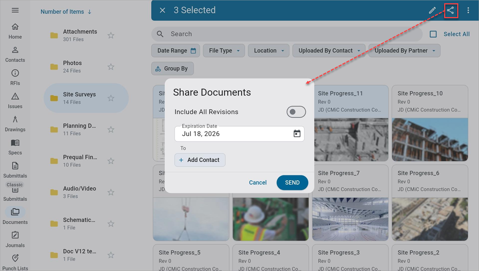The image size is (479, 271).
Task: Favorite the Attachments folder star
Action: 111,35
